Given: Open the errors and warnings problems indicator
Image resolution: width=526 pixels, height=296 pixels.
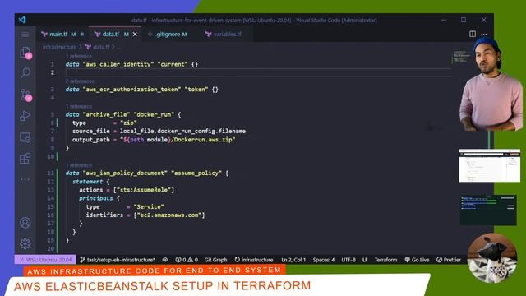Looking at the screenshot, I should (x=187, y=260).
